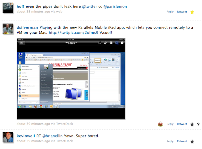The width and height of the screenshot is (202, 149).
Task: Open kevinweil's profile avatar
Action: click(x=8, y=137)
